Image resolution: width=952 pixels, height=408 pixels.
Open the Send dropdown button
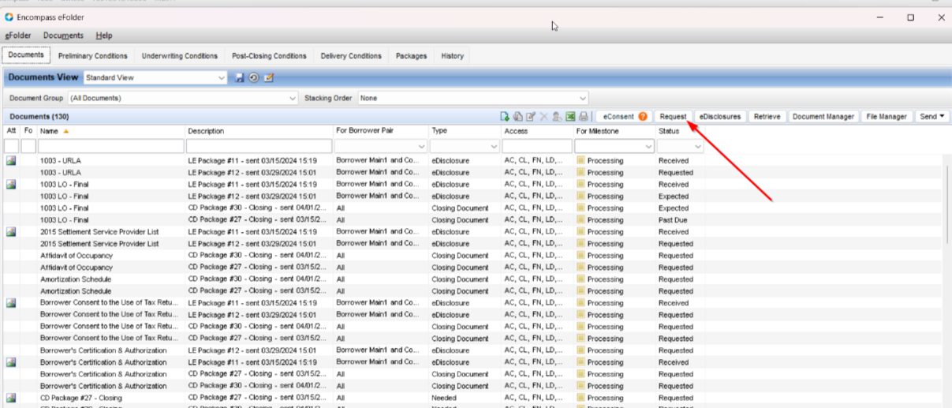(x=931, y=117)
